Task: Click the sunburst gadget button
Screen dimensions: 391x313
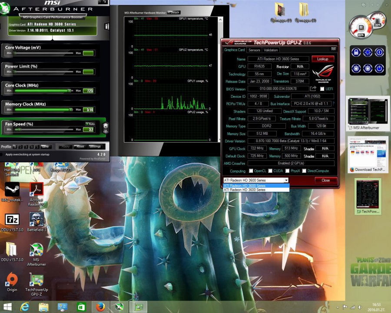Action: click(368, 53)
